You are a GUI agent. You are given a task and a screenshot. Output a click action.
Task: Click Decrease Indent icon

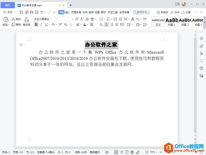(x=115, y=19)
